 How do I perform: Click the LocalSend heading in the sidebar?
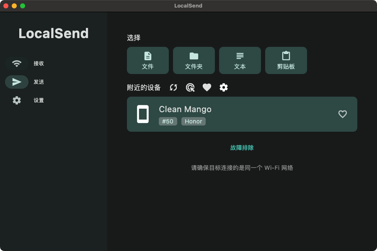[x=53, y=33]
